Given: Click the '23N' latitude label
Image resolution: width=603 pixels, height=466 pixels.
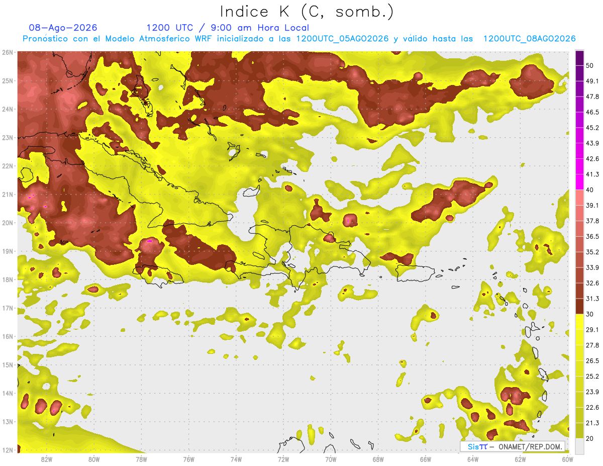Looking at the screenshot, I should (8, 138).
